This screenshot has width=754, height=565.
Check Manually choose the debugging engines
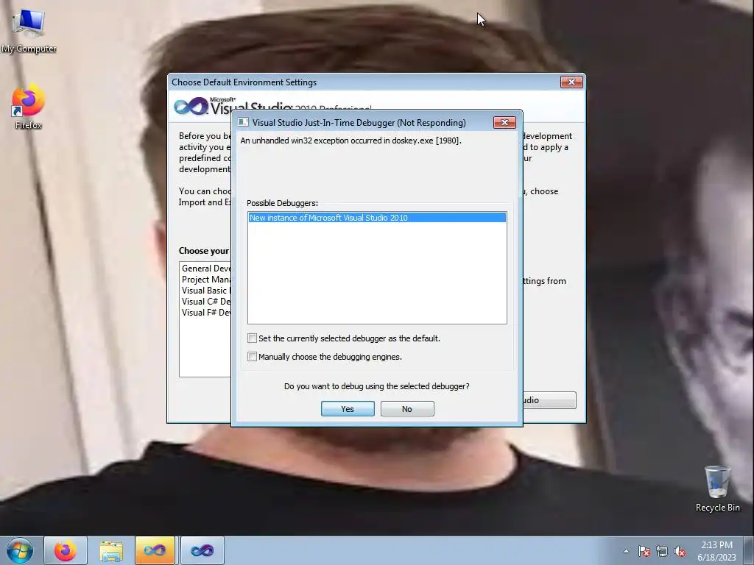[x=252, y=357]
